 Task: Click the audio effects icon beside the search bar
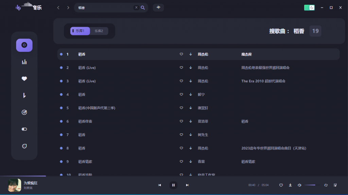(x=158, y=7)
